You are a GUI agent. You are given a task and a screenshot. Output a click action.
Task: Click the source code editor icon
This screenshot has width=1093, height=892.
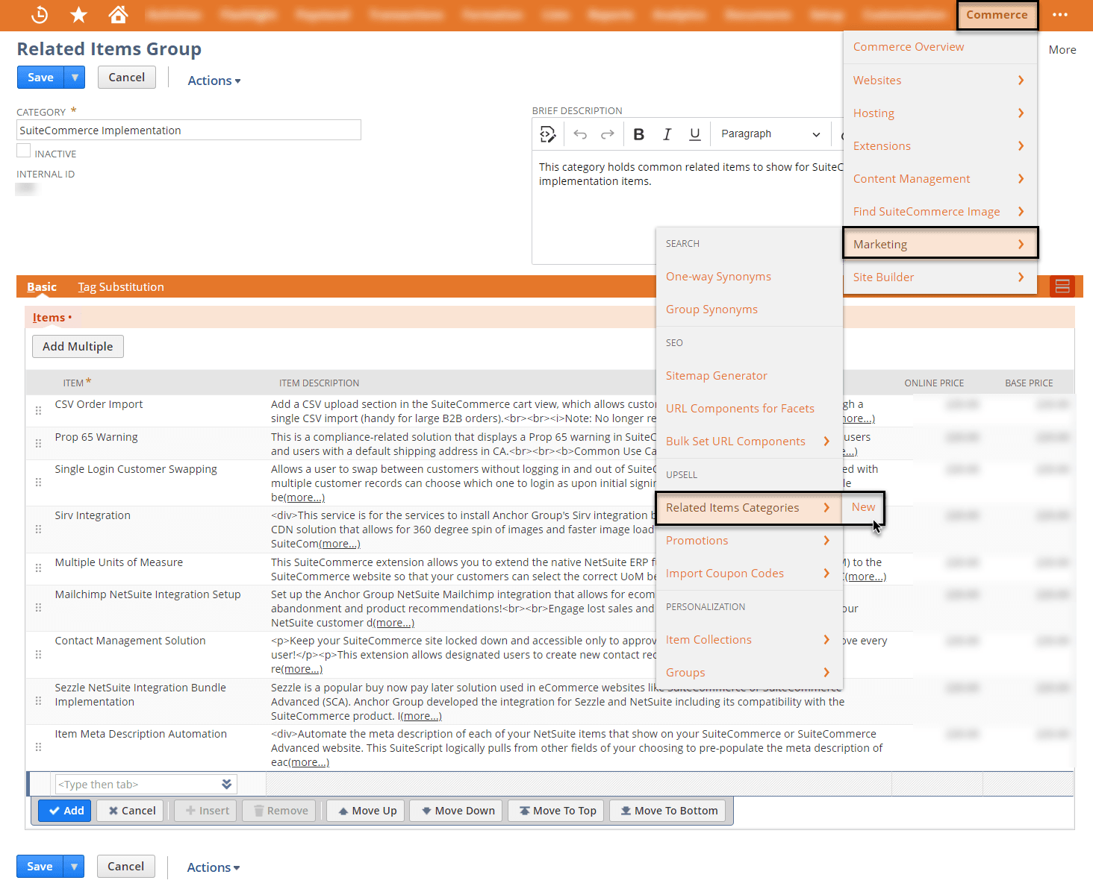click(548, 134)
